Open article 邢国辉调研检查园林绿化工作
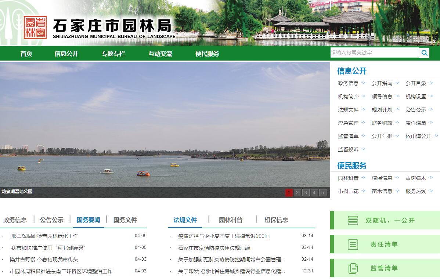This screenshot has height=279, width=440. [44, 236]
